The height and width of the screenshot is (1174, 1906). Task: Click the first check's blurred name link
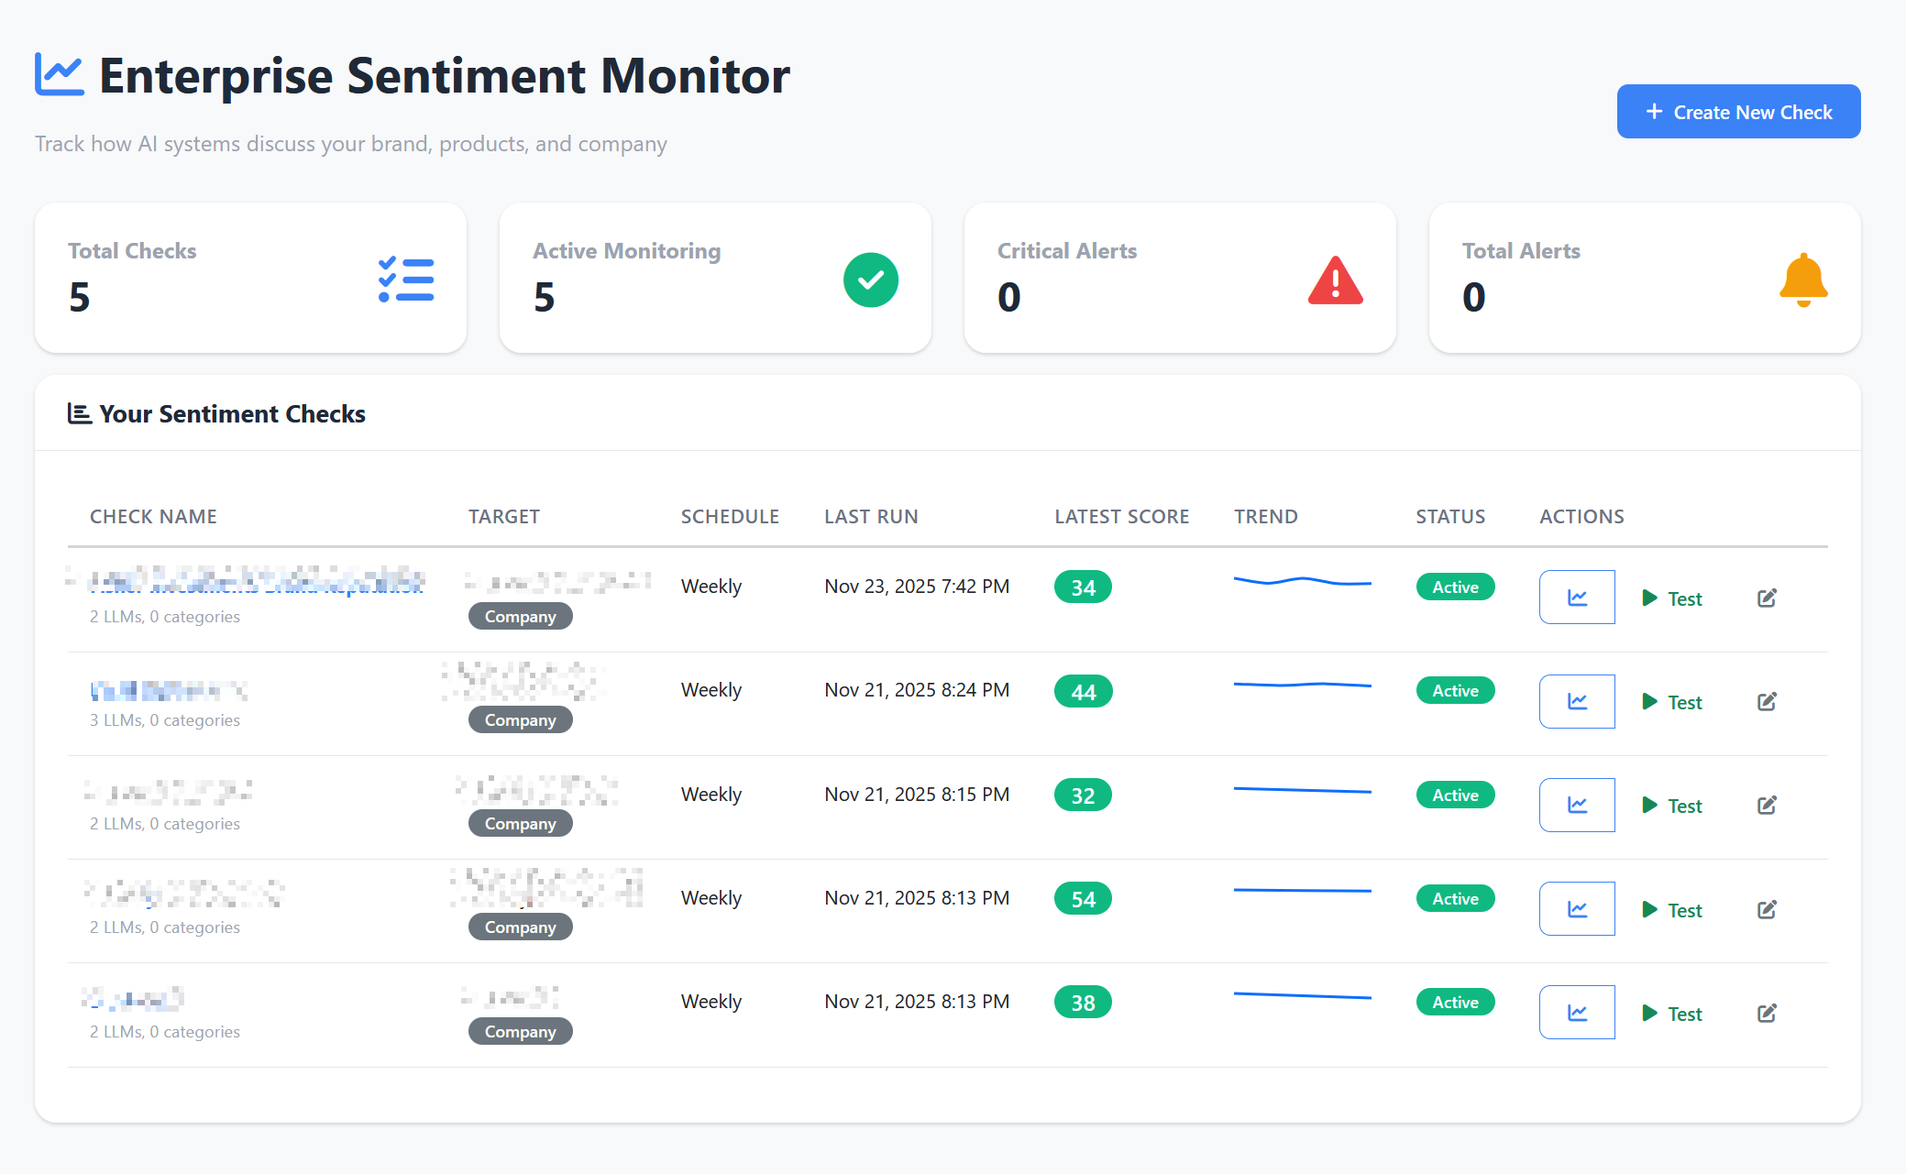[257, 584]
